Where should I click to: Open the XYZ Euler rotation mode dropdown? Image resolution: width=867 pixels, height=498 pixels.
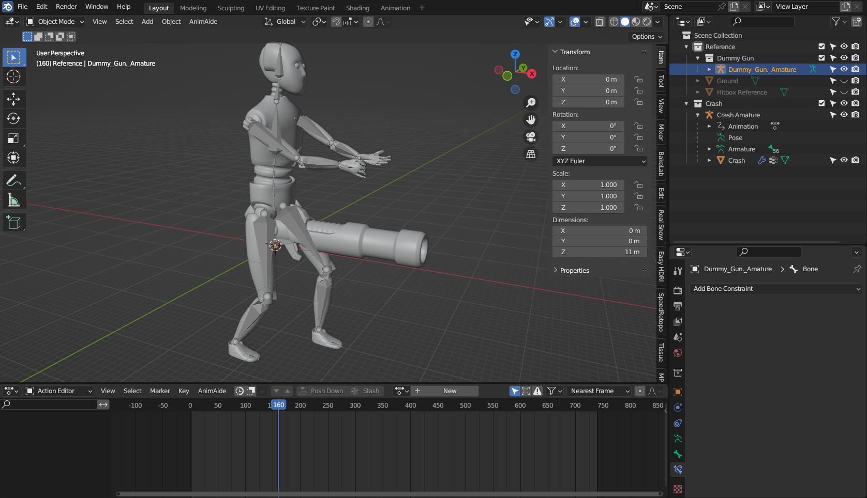point(600,161)
